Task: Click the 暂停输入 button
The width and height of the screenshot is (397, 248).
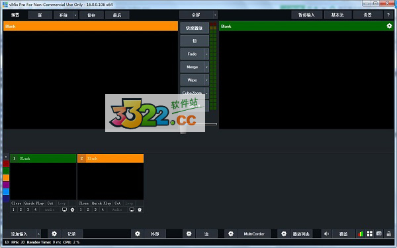Action: 306,15
